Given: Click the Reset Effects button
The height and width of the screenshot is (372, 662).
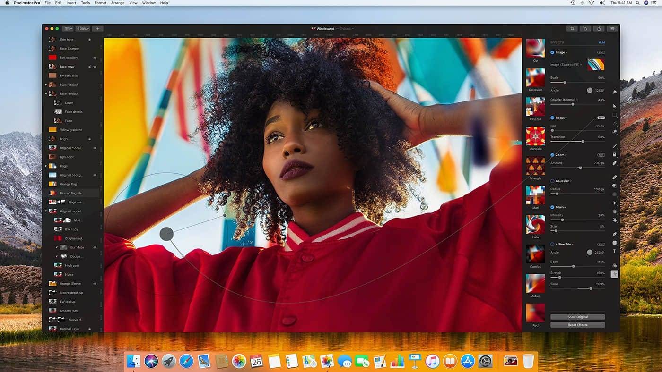Looking at the screenshot, I should pyautogui.click(x=577, y=325).
